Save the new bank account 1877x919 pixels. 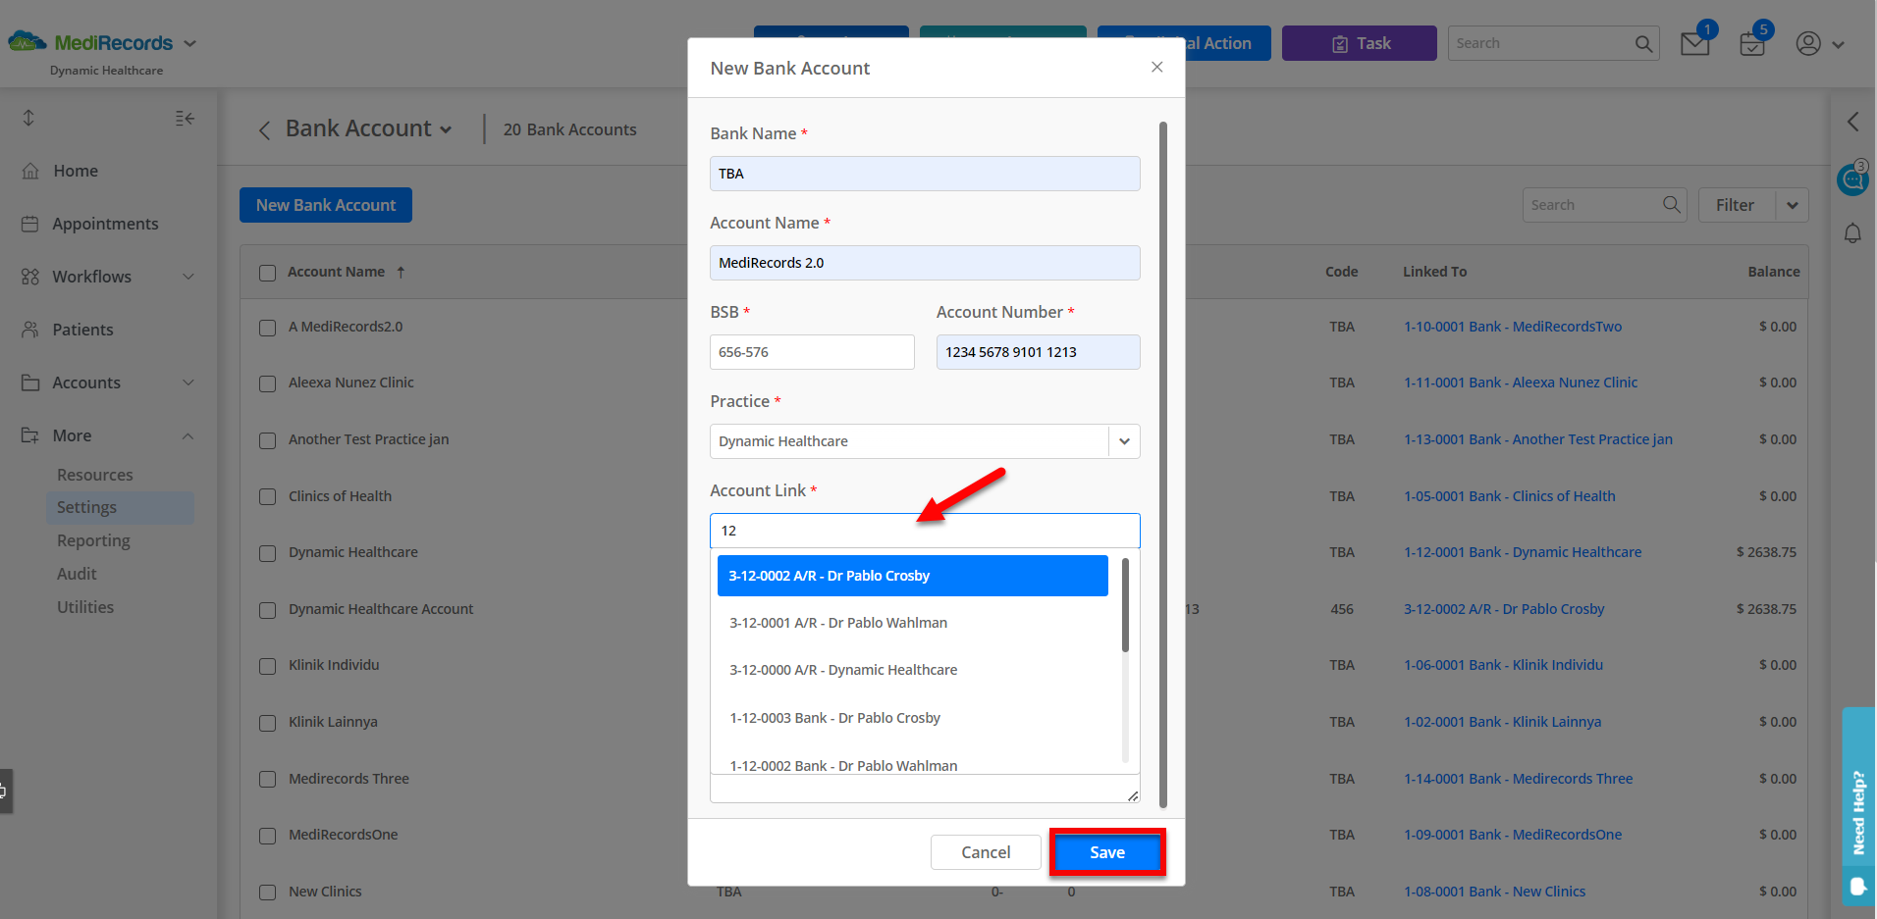click(x=1107, y=852)
